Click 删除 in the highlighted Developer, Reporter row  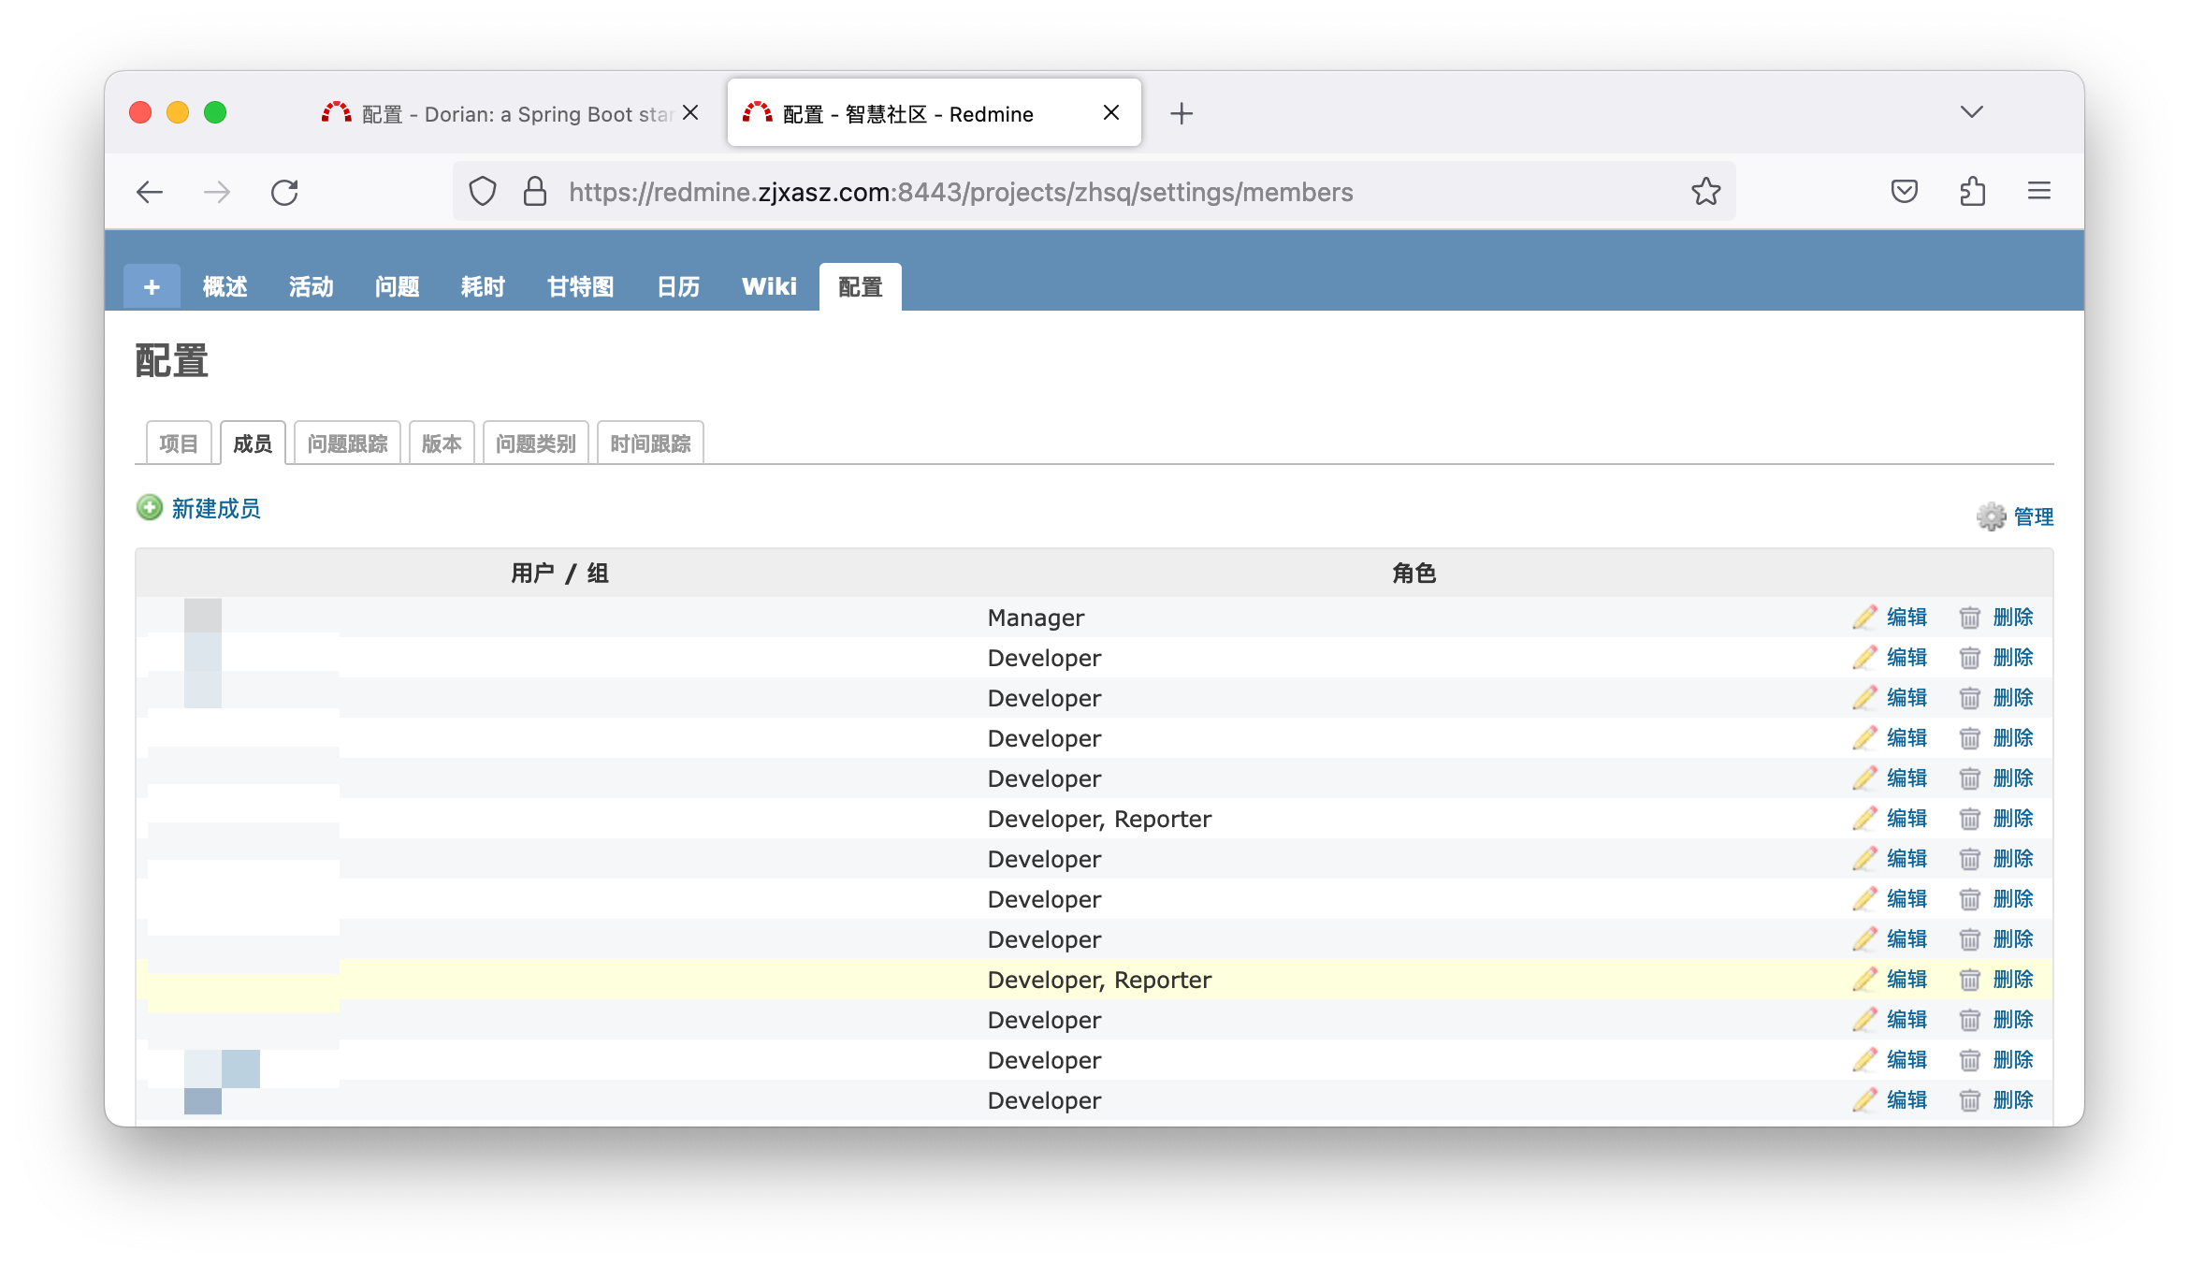(2013, 980)
